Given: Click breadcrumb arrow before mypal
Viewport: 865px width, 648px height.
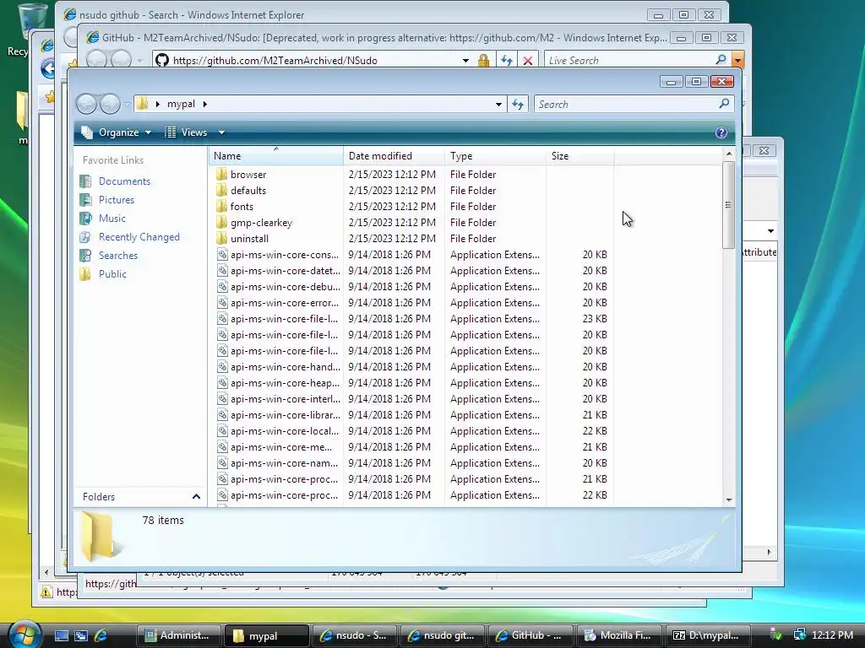Looking at the screenshot, I should [x=158, y=104].
